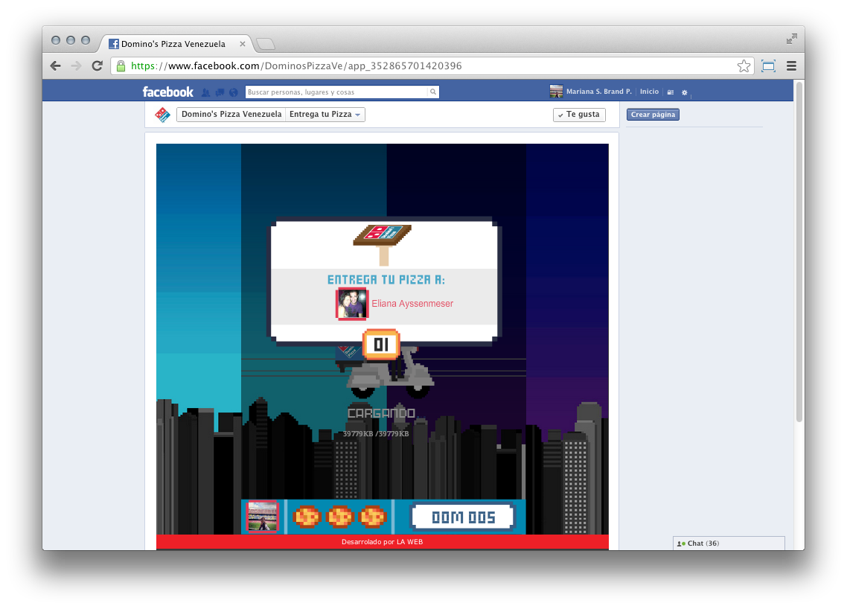847x609 pixels.
Task: Open the Inicio menu link
Action: click(649, 92)
